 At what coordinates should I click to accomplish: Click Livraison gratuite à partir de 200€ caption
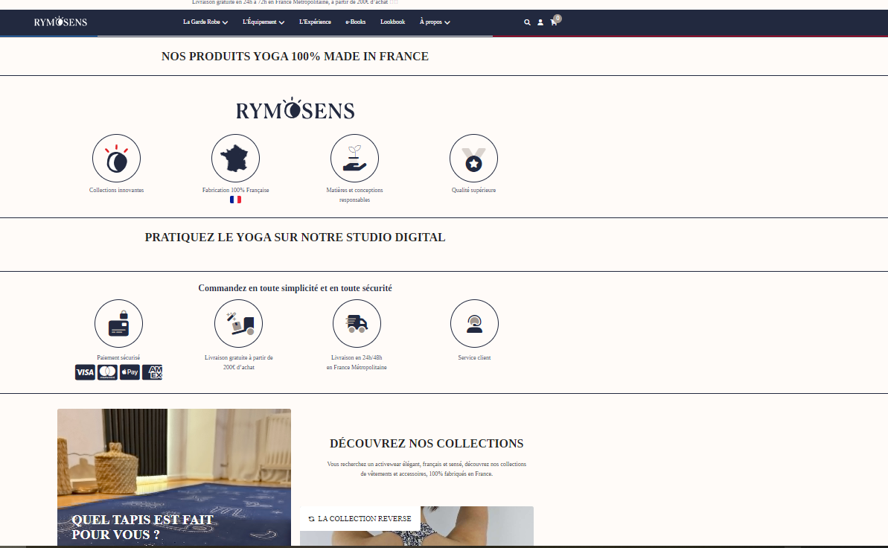point(238,363)
